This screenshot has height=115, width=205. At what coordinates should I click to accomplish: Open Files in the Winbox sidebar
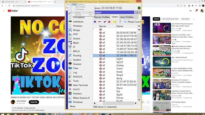[76, 68]
